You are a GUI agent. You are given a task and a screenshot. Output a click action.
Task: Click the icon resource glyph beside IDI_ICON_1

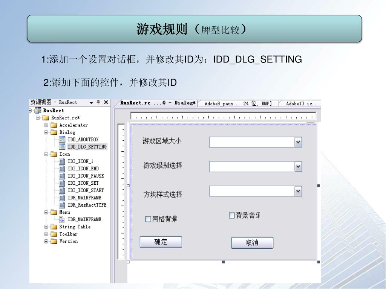click(62, 161)
